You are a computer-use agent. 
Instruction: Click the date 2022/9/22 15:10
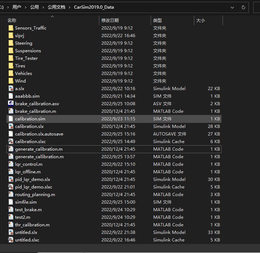(x=118, y=164)
